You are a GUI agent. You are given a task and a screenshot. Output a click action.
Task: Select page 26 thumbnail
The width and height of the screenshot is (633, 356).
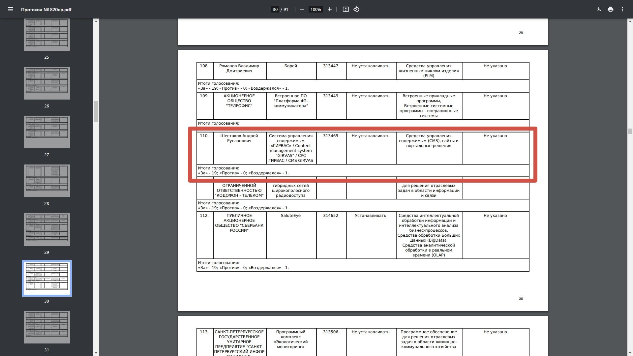click(46, 83)
